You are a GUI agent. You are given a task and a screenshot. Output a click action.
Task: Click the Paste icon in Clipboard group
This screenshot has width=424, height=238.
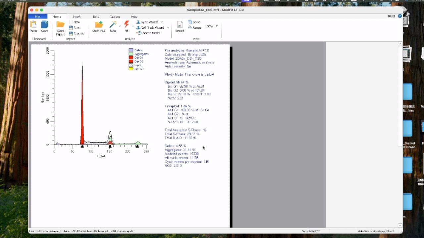click(x=33, y=25)
